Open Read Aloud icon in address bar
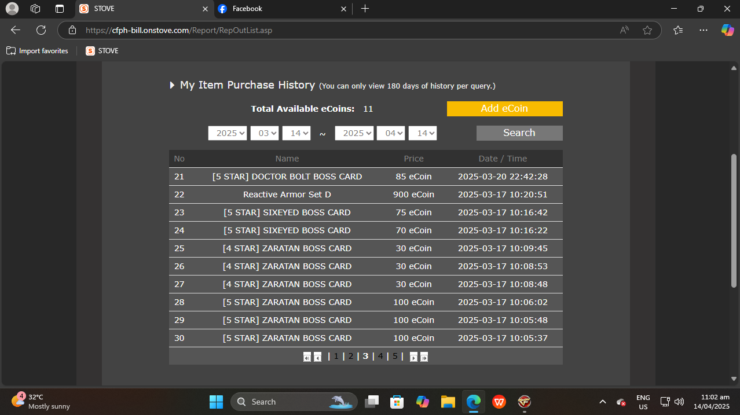 pyautogui.click(x=624, y=30)
